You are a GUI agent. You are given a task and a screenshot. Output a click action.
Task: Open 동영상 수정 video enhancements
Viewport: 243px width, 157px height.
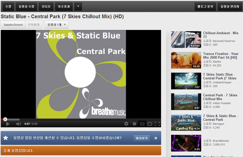[26, 7]
